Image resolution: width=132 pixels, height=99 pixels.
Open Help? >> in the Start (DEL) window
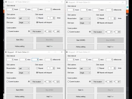tap(50, 46)
